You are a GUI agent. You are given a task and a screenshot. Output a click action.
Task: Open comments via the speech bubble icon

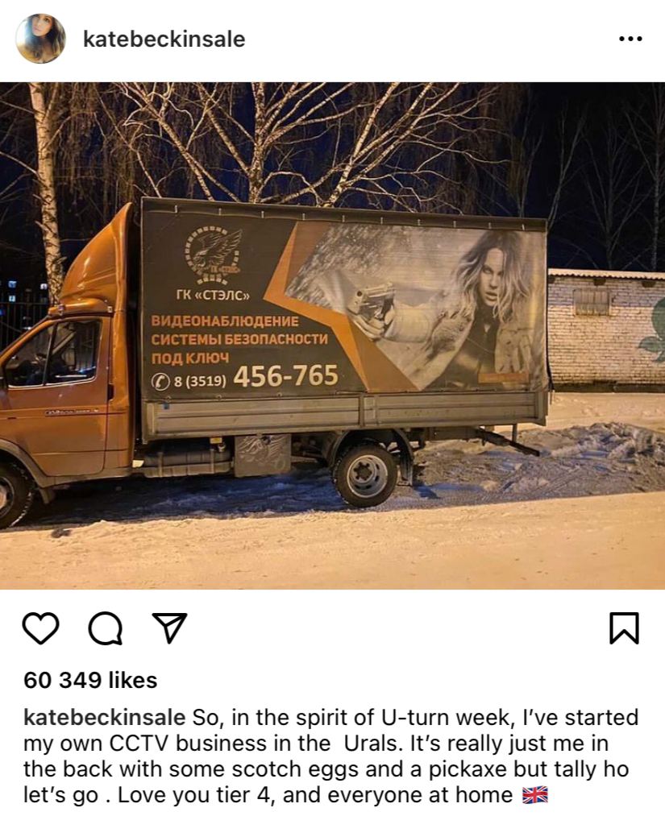106,628
